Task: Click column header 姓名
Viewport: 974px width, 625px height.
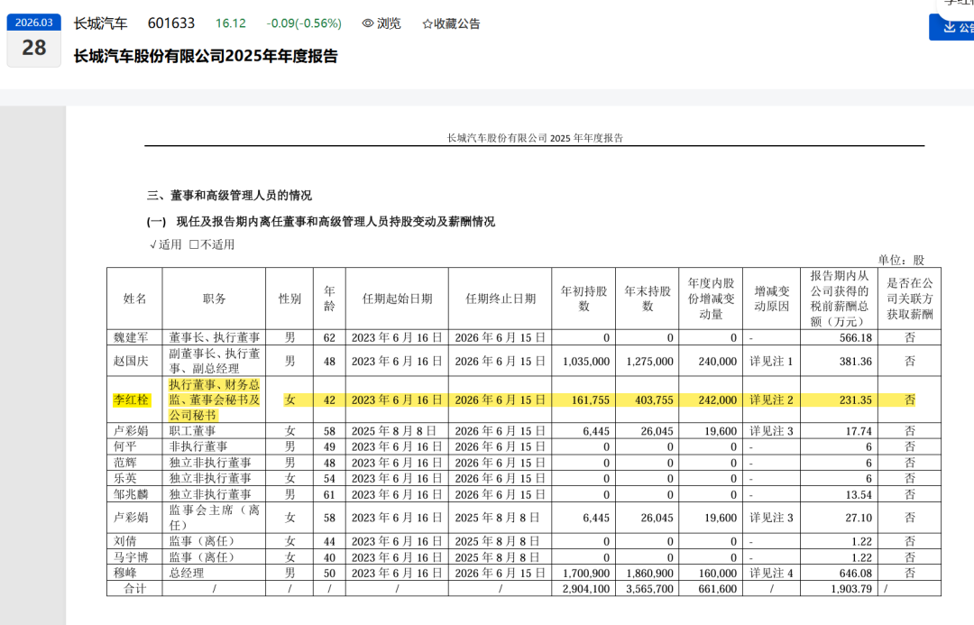Action: (x=134, y=299)
